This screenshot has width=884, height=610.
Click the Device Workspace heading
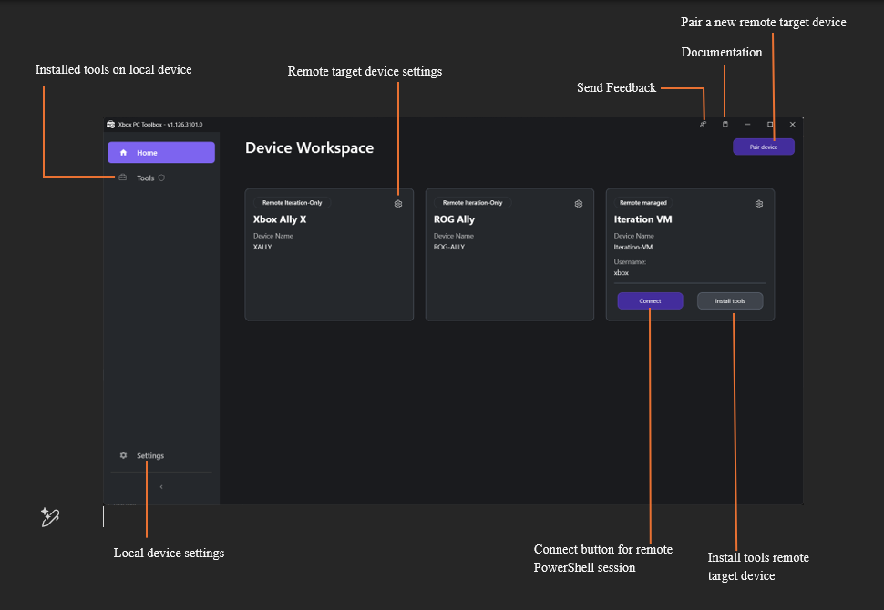310,147
